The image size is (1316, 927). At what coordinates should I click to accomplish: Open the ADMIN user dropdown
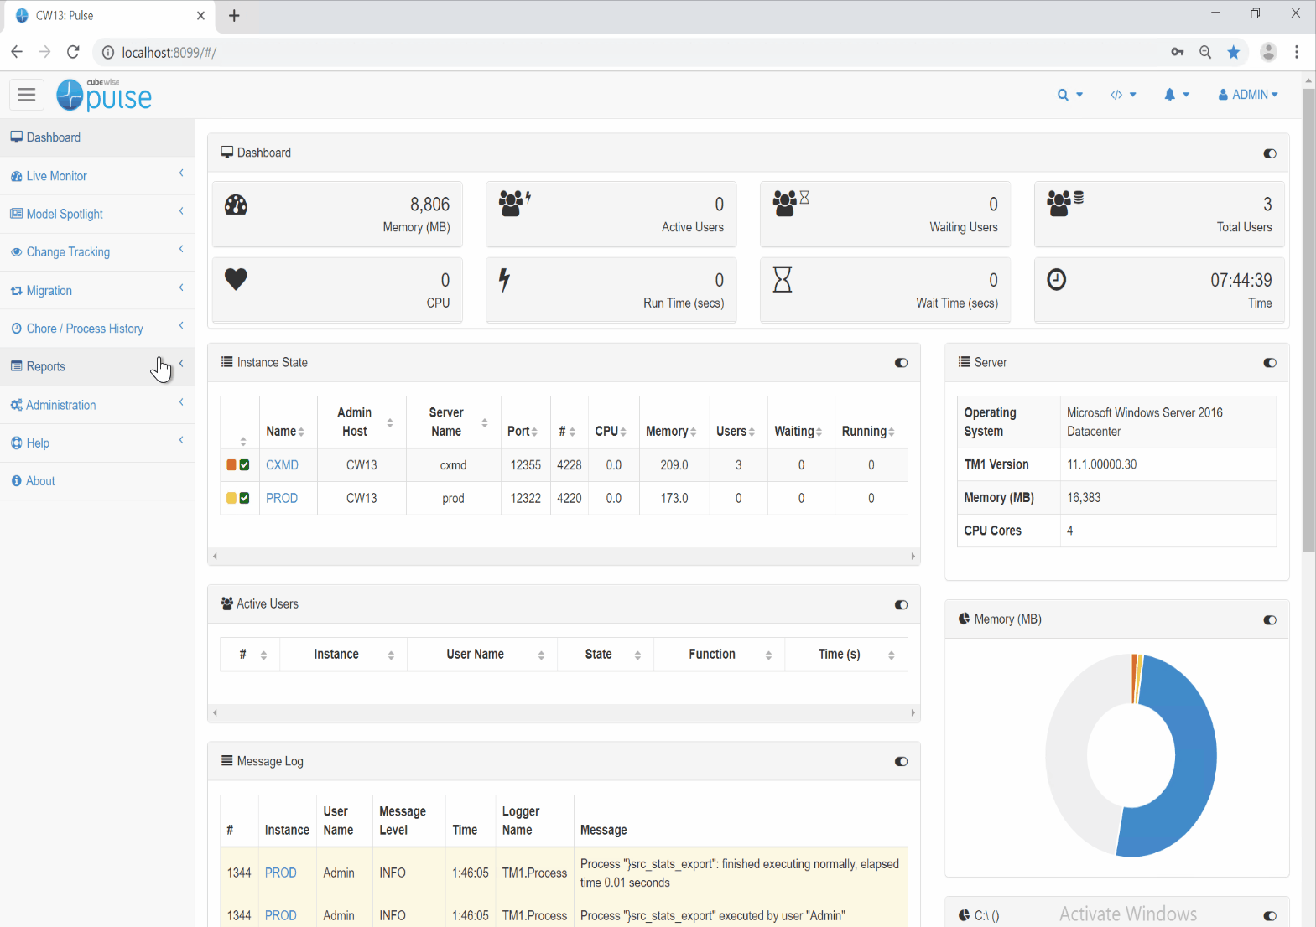[1247, 95]
